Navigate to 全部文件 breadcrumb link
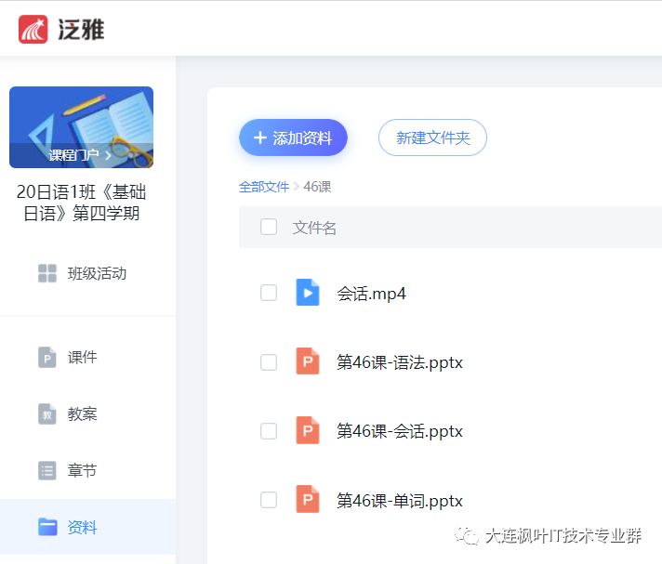The height and width of the screenshot is (564, 662). [x=264, y=187]
